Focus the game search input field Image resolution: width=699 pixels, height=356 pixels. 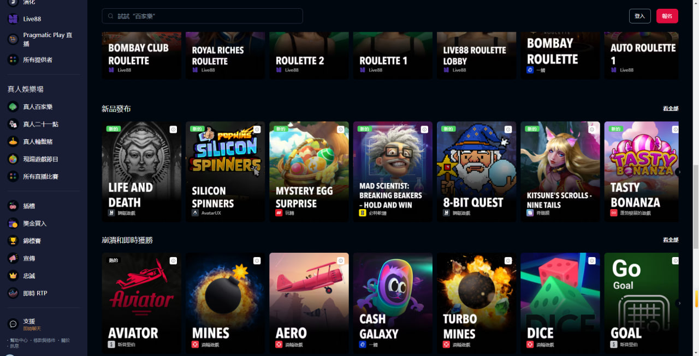coord(202,16)
